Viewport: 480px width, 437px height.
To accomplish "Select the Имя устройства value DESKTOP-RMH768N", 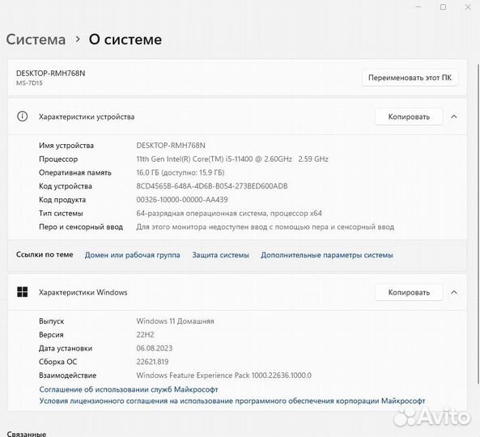I will (171, 146).
